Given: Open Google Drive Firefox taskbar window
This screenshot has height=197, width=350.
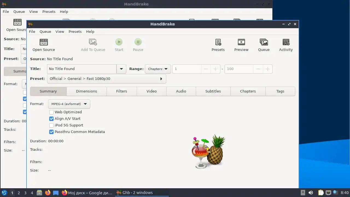Looking at the screenshot, I should (x=87, y=193).
